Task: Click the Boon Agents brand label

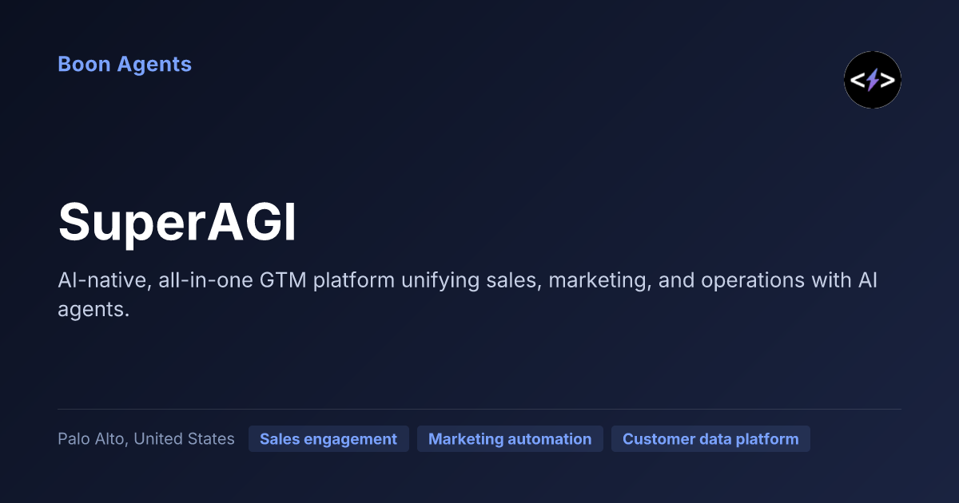Action: [125, 64]
